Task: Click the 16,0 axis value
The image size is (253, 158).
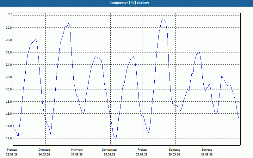Action: coord(9,114)
